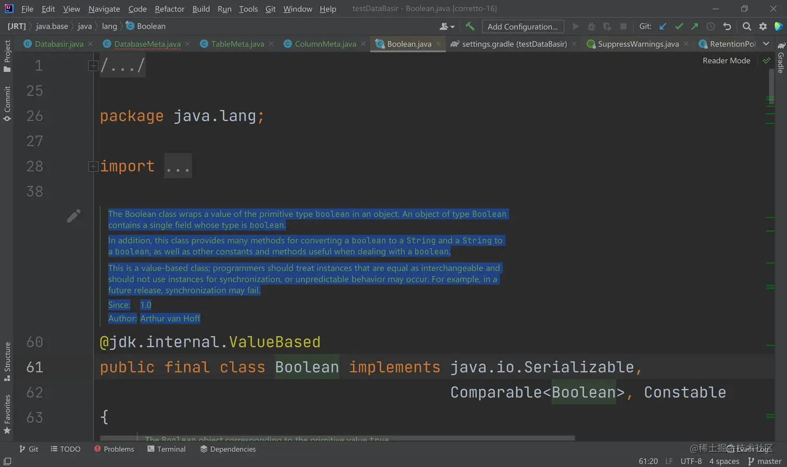Click the Debug bug icon
787x467 pixels.
tap(591, 27)
